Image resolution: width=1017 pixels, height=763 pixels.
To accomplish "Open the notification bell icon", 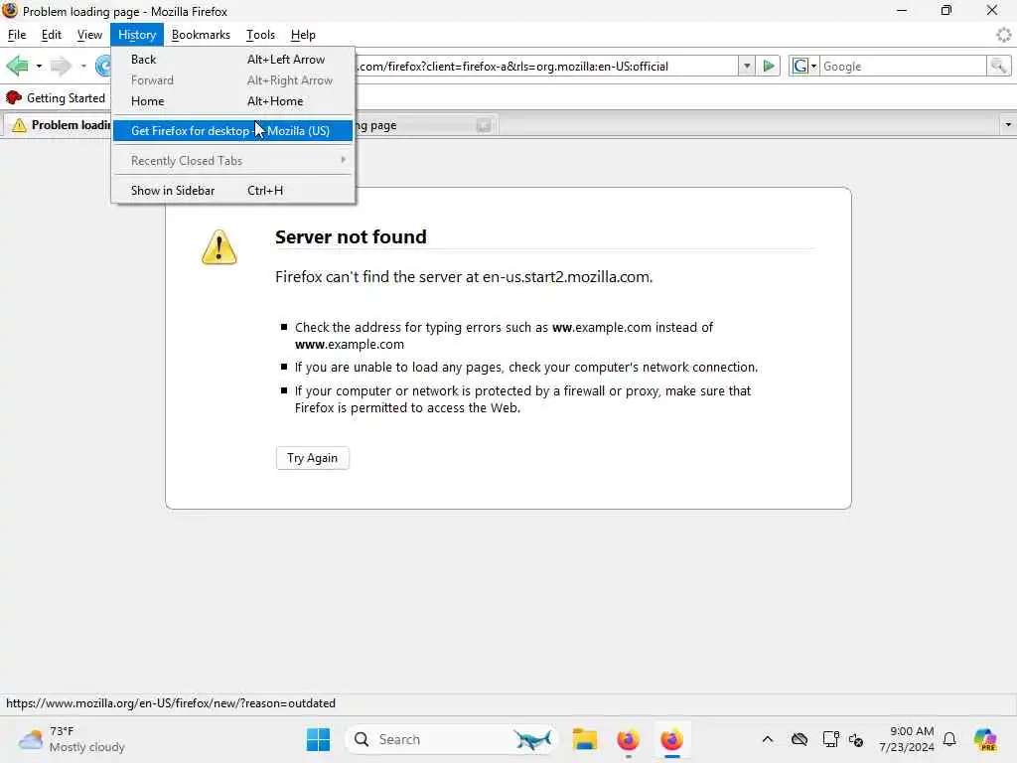I will click(x=949, y=739).
